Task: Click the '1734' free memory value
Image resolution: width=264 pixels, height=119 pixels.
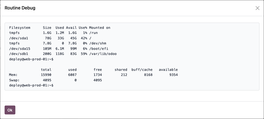Action: (x=98, y=75)
